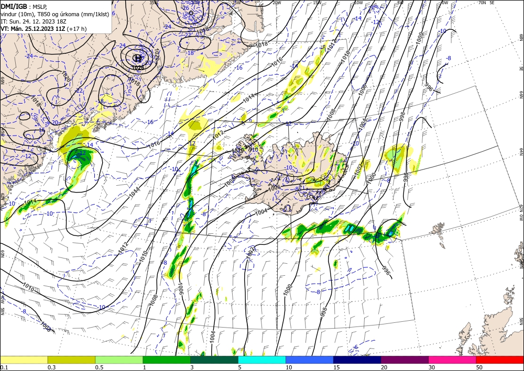The height and width of the screenshot is (371, 524).
Task: Click the 1026 pressure value under the H
Action: [138, 68]
